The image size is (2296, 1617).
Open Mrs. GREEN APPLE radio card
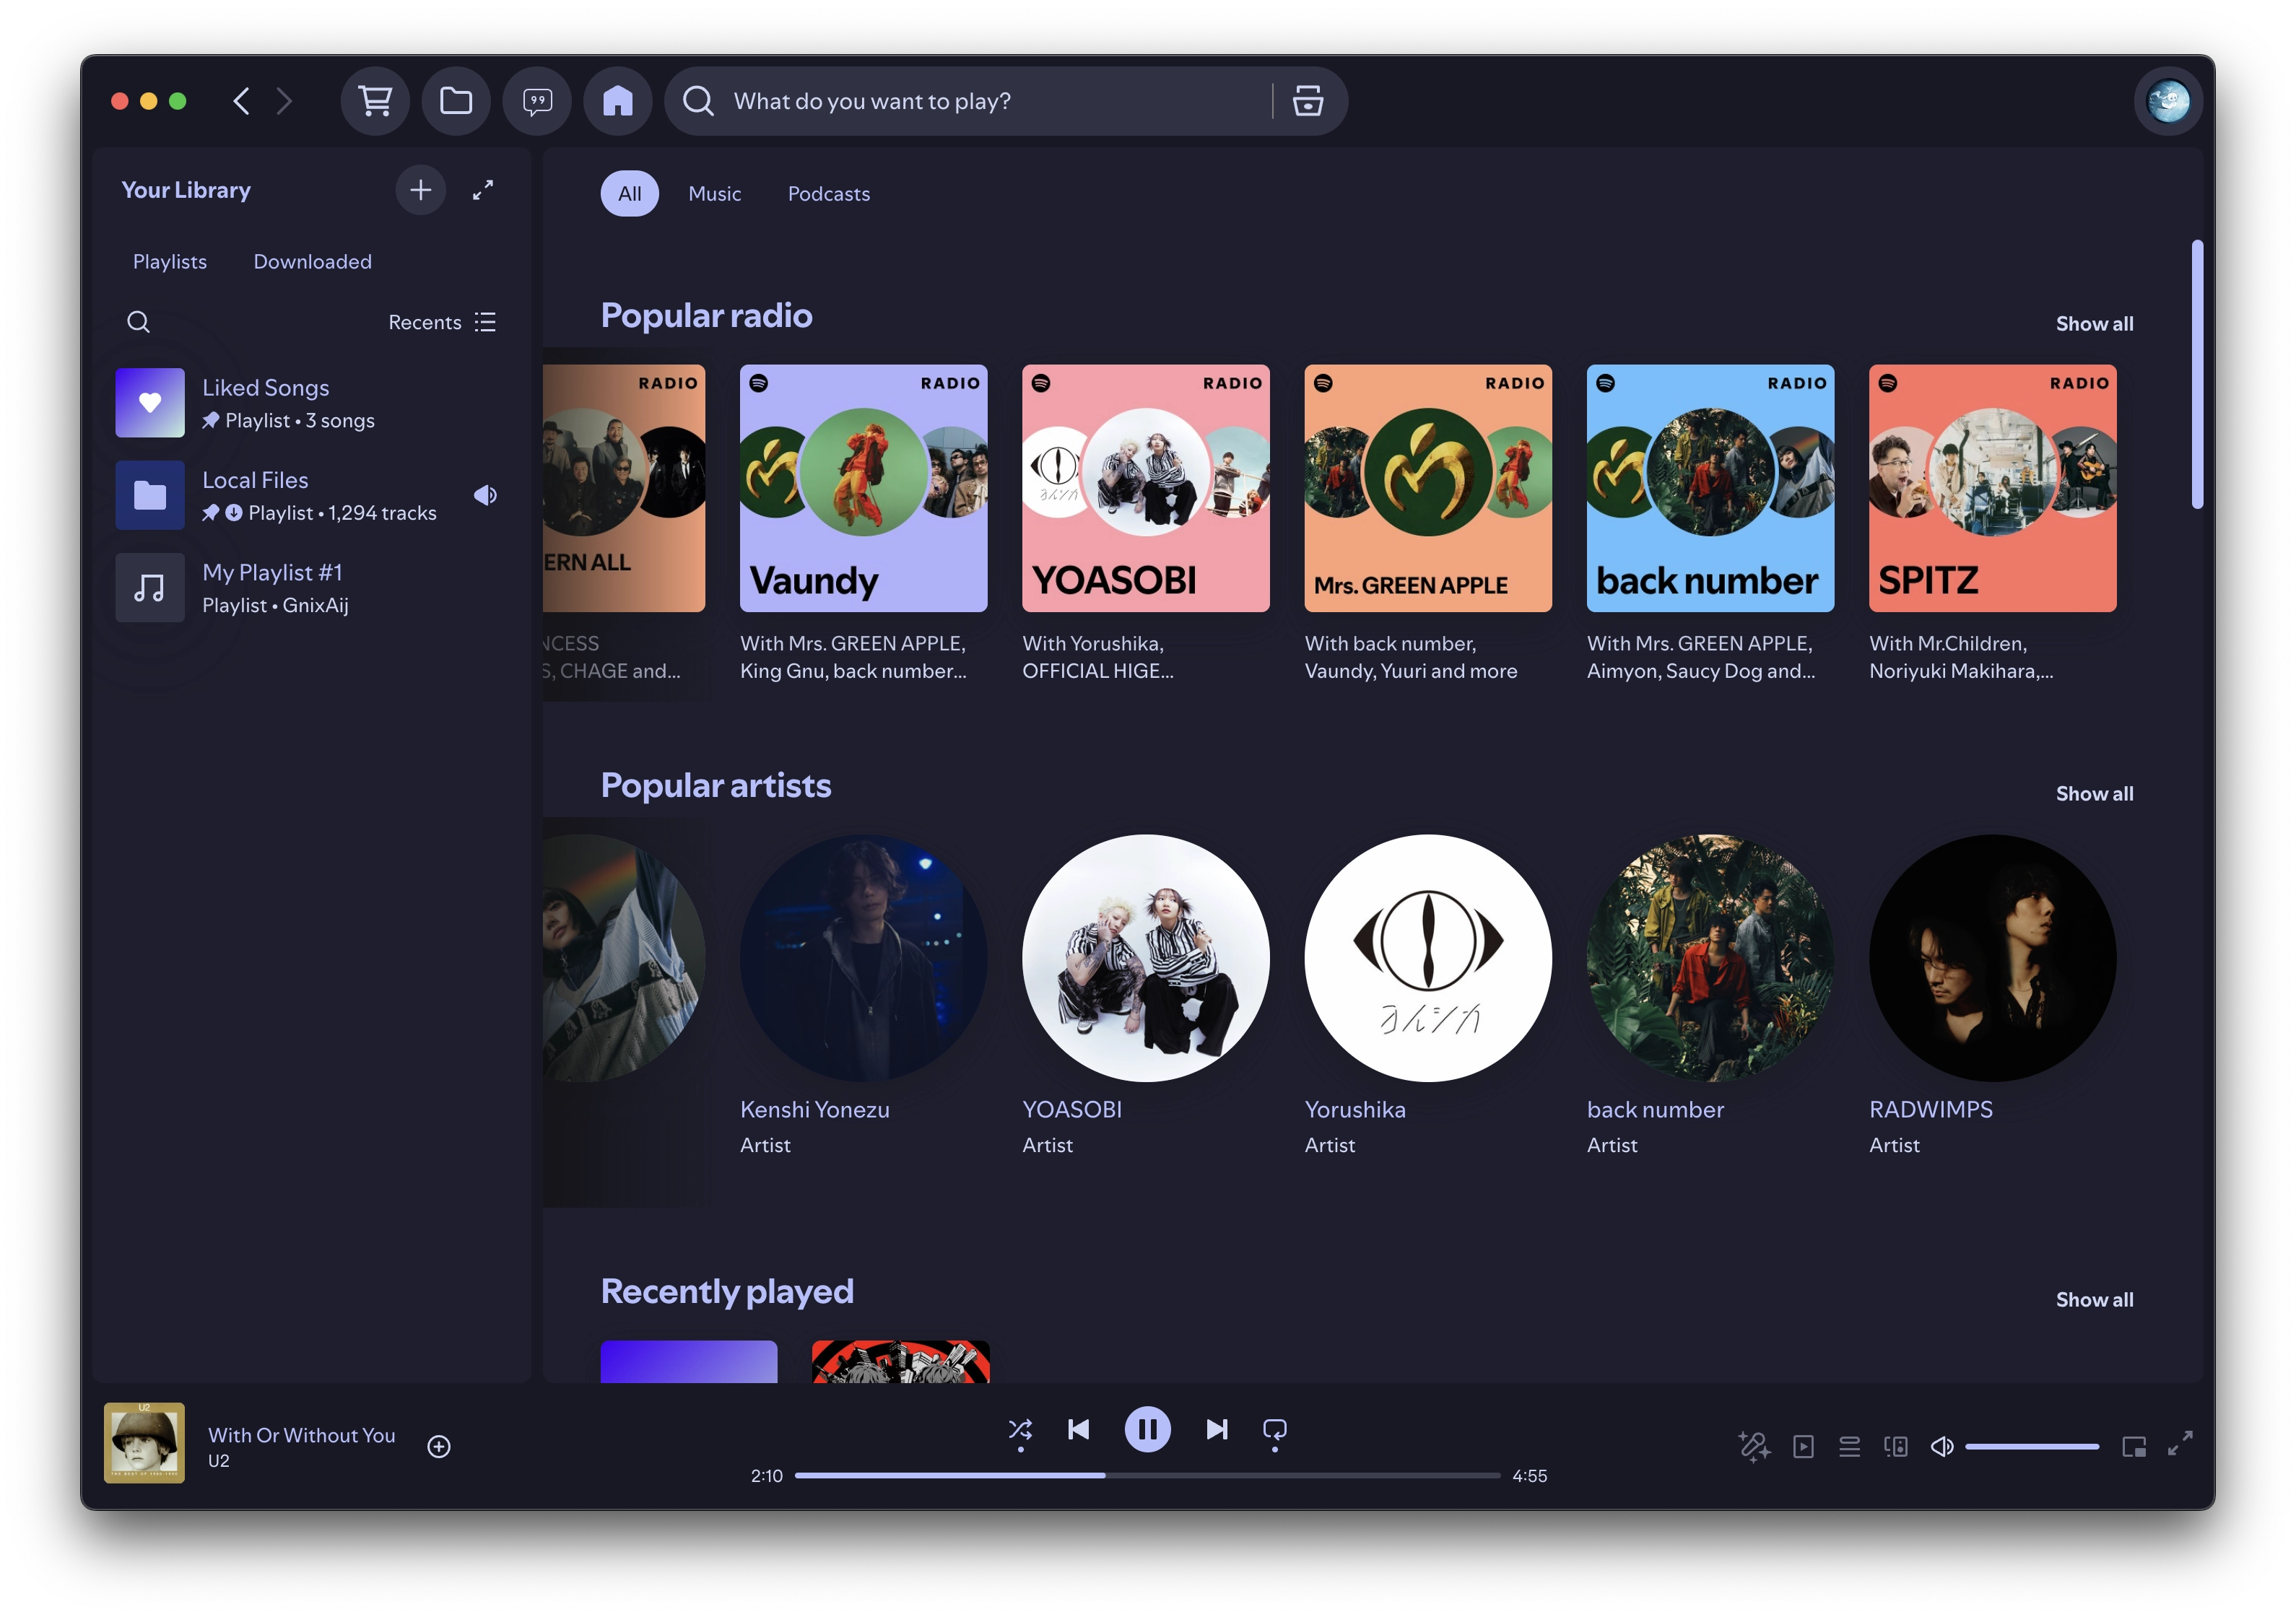click(x=1428, y=524)
